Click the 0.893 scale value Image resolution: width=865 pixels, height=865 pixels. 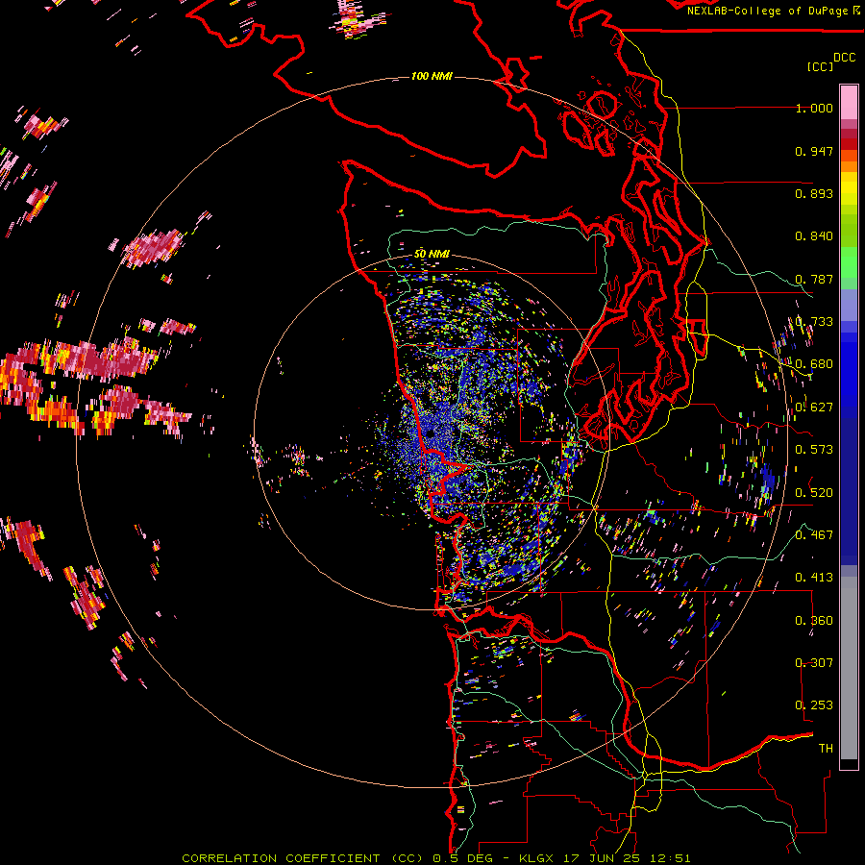pos(814,193)
